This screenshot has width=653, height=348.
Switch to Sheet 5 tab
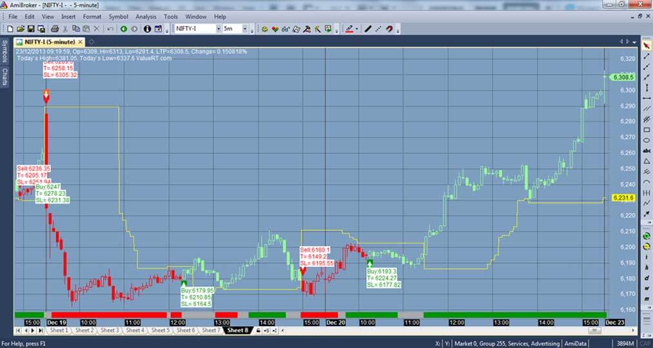(161, 330)
